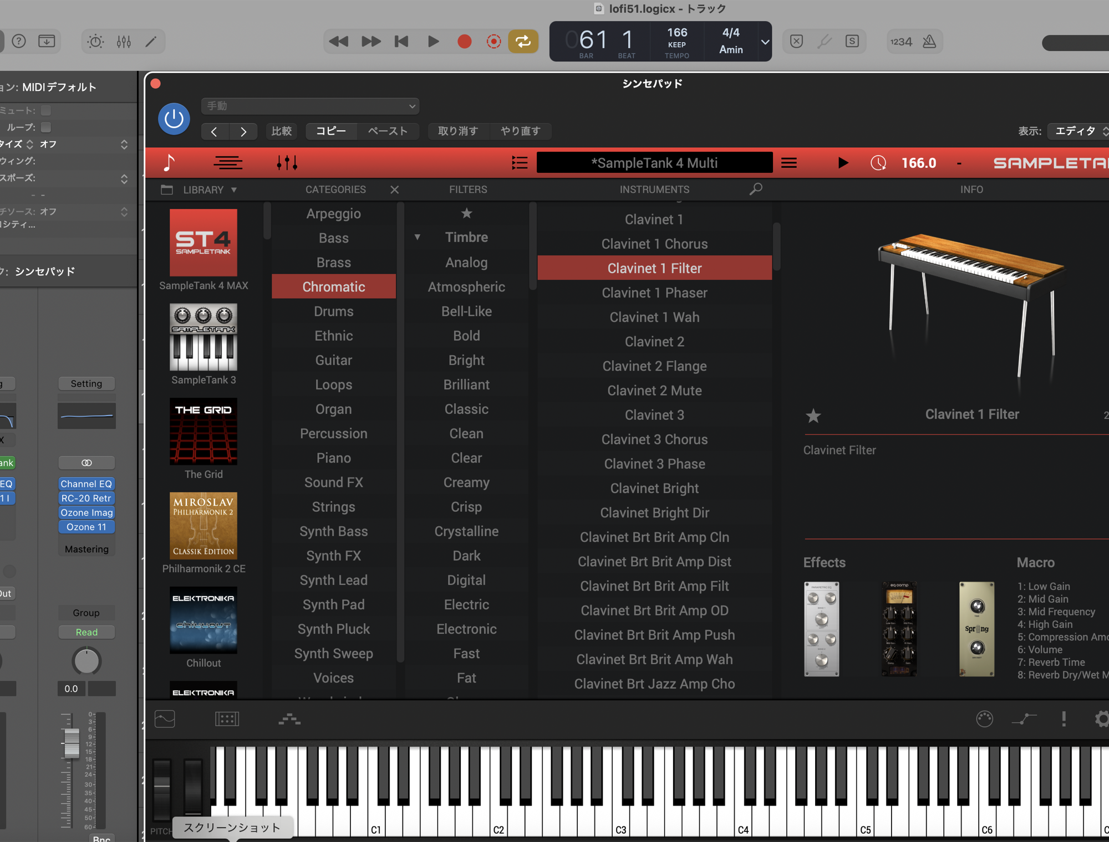Favorite Clavinet 1 Filter with info star
The height and width of the screenshot is (842, 1109).
(x=813, y=415)
